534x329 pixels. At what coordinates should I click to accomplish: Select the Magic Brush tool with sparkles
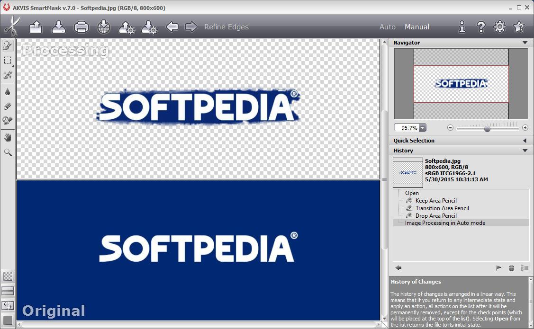point(8,75)
